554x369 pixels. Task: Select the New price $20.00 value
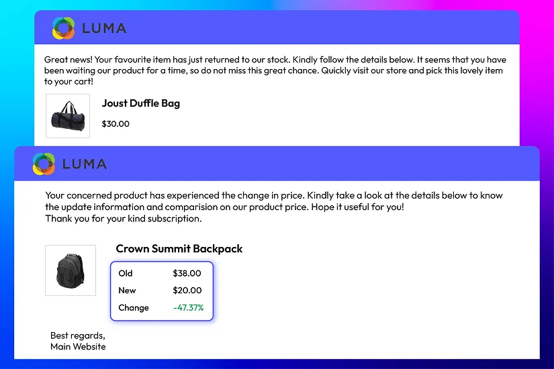pyautogui.click(x=187, y=291)
